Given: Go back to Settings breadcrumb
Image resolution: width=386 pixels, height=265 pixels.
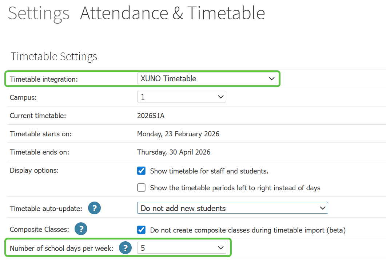Looking at the screenshot, I should 39,13.
